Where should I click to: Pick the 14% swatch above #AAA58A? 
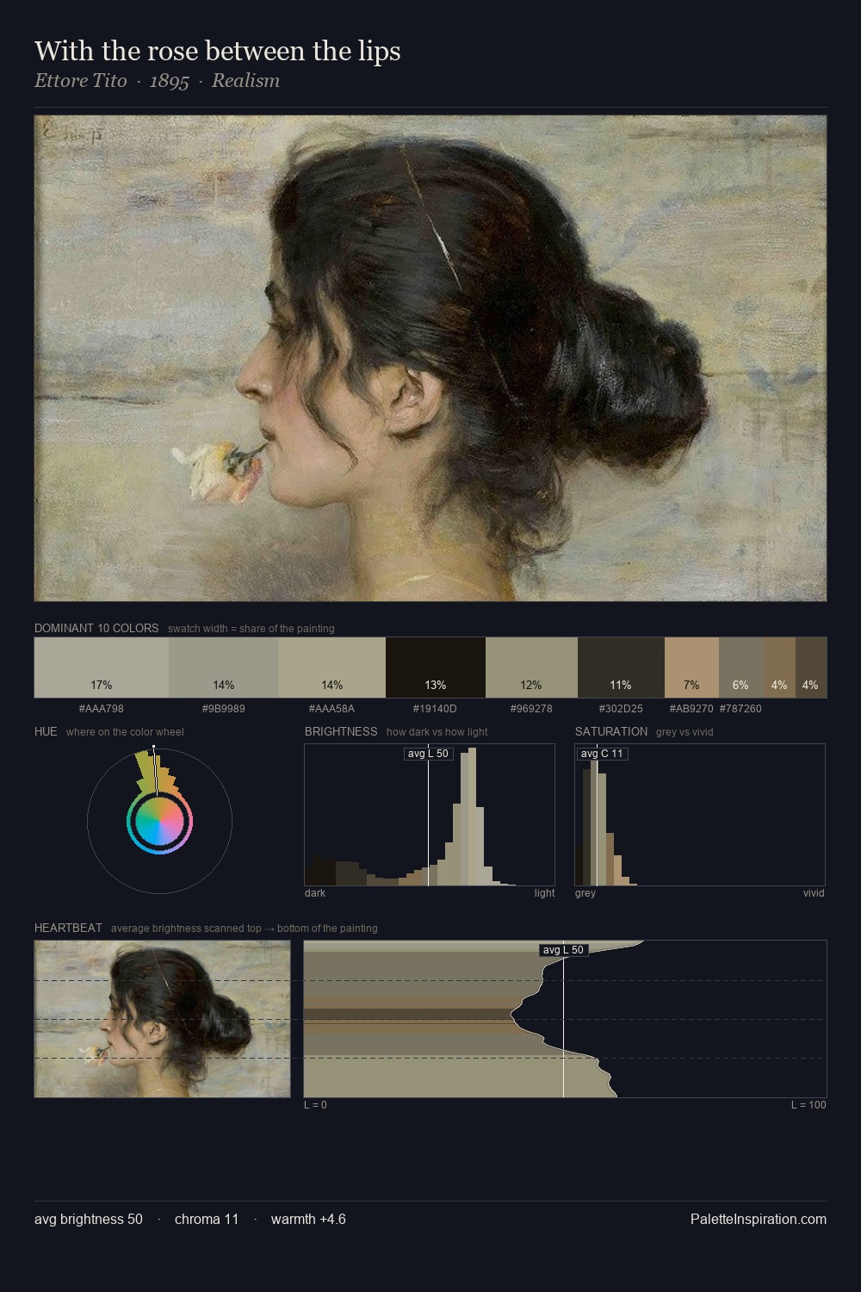point(332,667)
